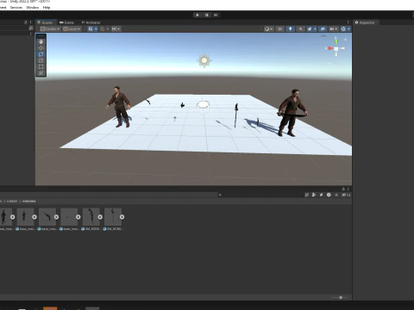Toggle scene audio speaker
The width and height of the screenshot is (414, 310).
point(300,29)
